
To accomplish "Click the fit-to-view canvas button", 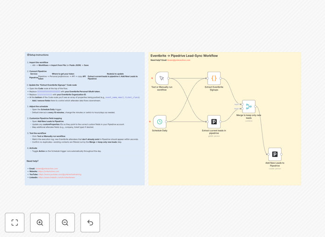I will coord(15,223).
